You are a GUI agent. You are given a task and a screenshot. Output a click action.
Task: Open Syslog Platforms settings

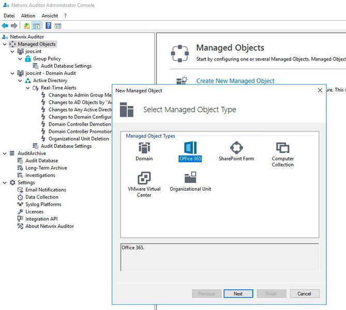point(43,204)
